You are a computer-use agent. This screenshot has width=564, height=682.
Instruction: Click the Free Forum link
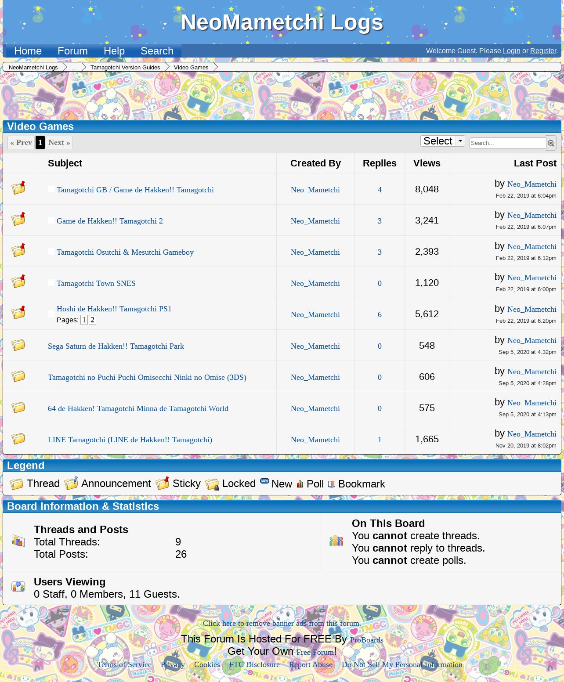315,652
